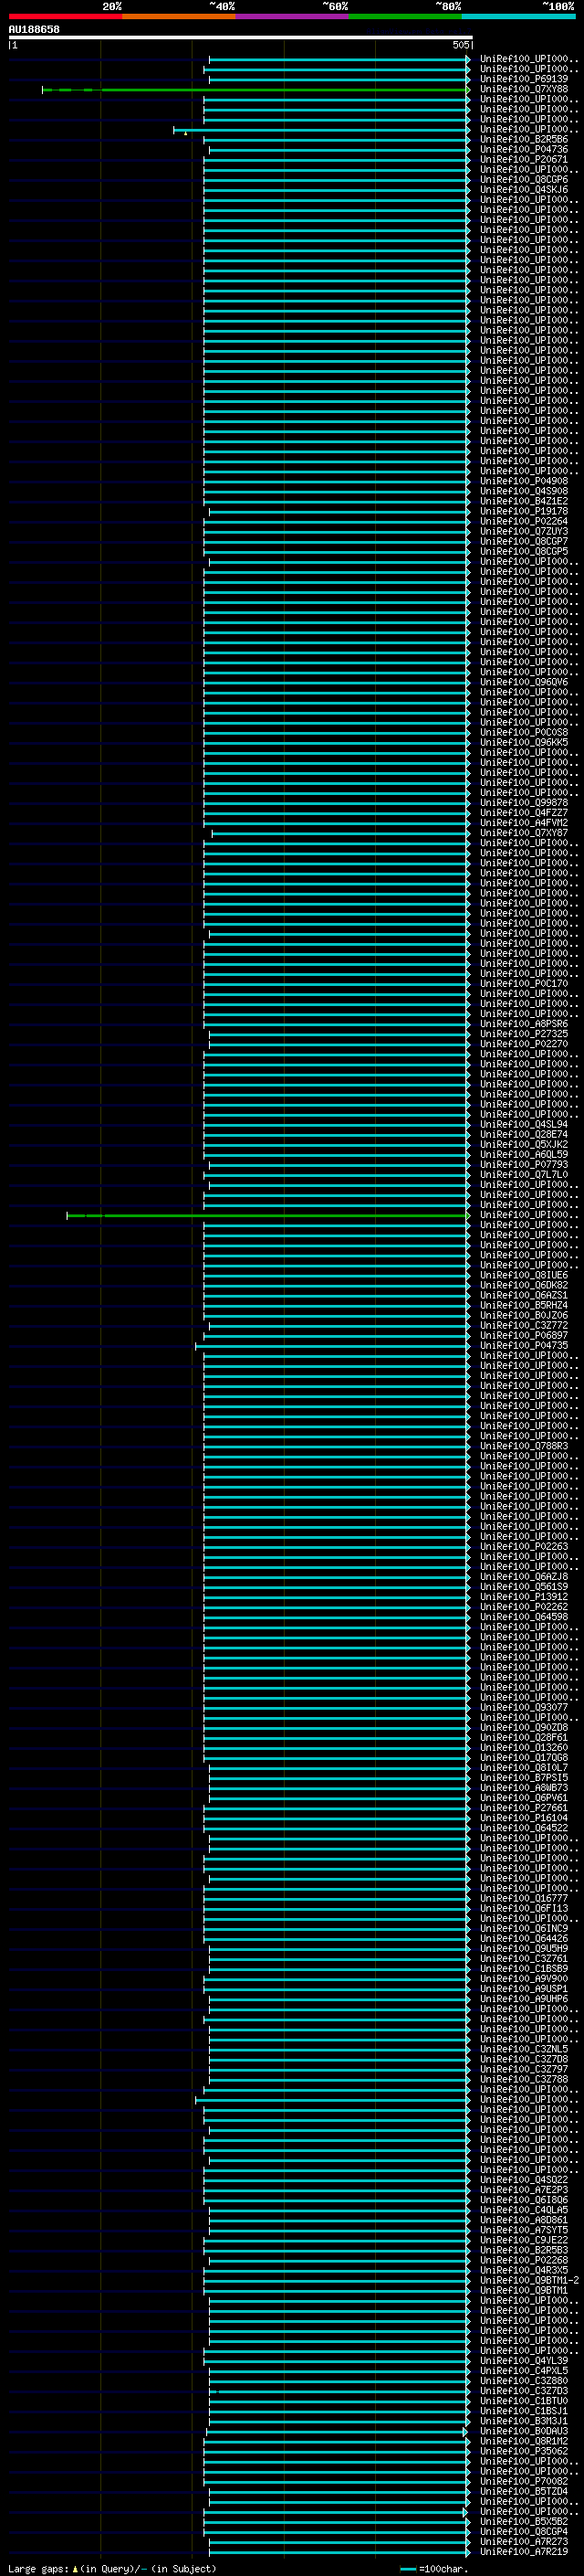Click the red ~20% identity legend bar
584x2576 pixels.
(x=65, y=16)
